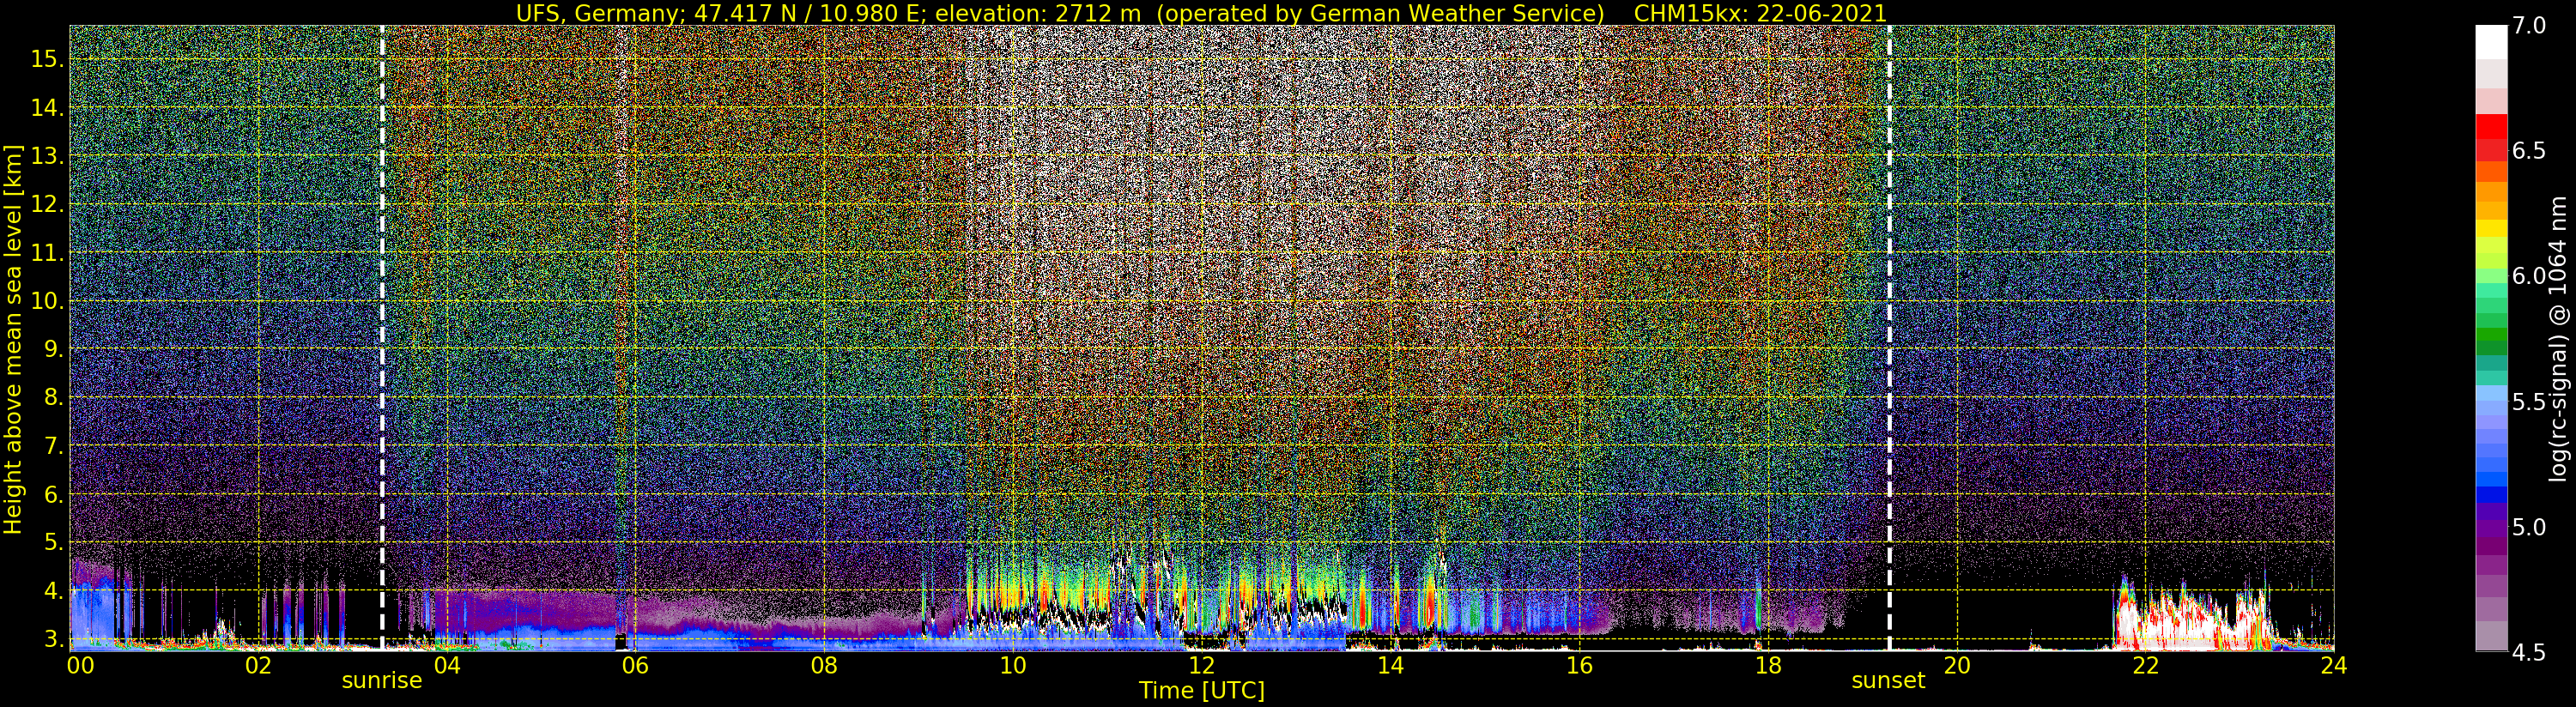Click the time tick label '20'
The width and height of the screenshot is (2576, 707).
1956,666
